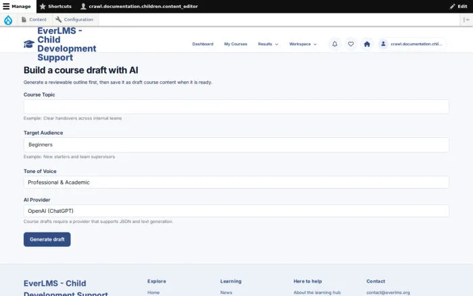Click the footer Here to help heading
Viewport: 473px width, 296px height.
click(307, 281)
